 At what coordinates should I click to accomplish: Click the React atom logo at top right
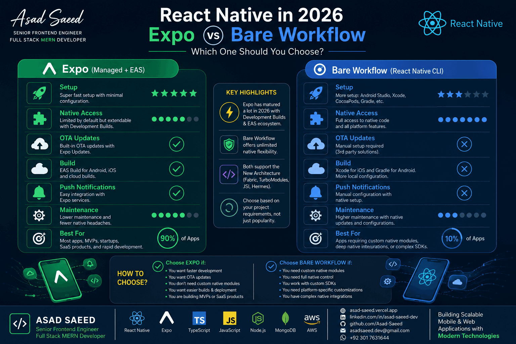432,23
